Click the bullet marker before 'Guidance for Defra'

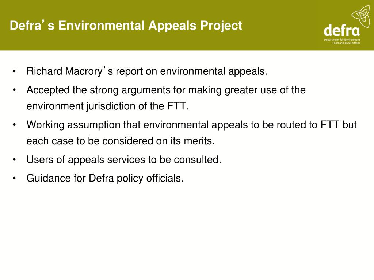[x=14, y=178]
